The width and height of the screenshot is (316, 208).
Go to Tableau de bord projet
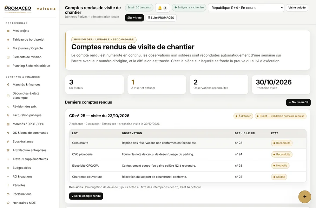[30, 40]
